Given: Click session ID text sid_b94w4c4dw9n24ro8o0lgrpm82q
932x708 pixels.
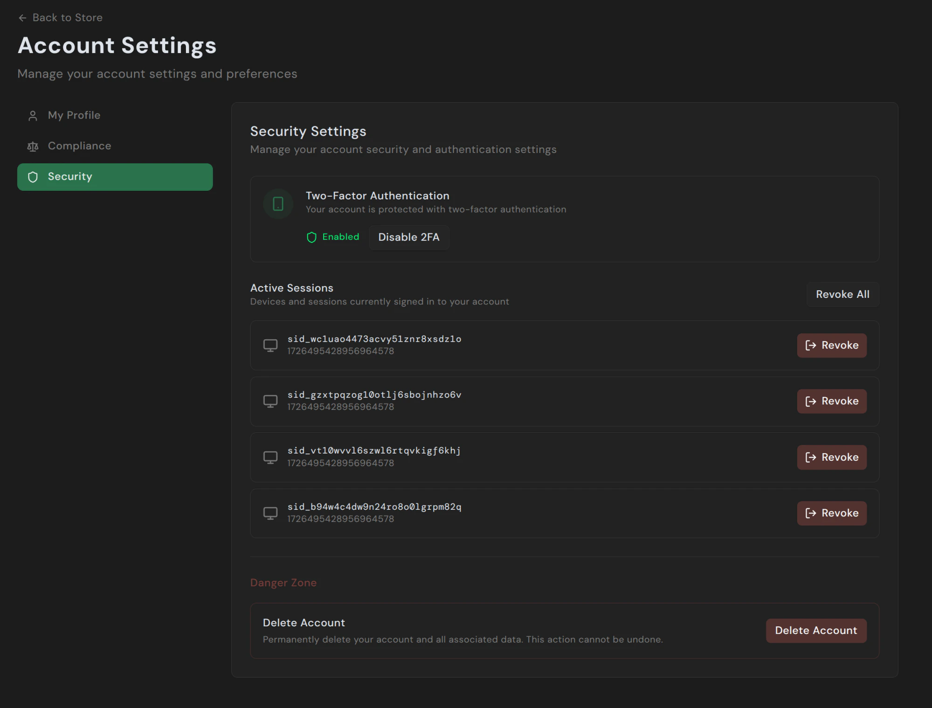Looking at the screenshot, I should click(374, 507).
